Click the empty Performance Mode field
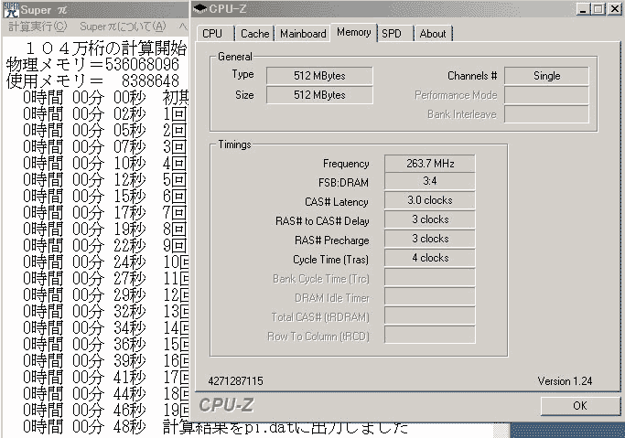This screenshot has width=625, height=438. pos(546,95)
